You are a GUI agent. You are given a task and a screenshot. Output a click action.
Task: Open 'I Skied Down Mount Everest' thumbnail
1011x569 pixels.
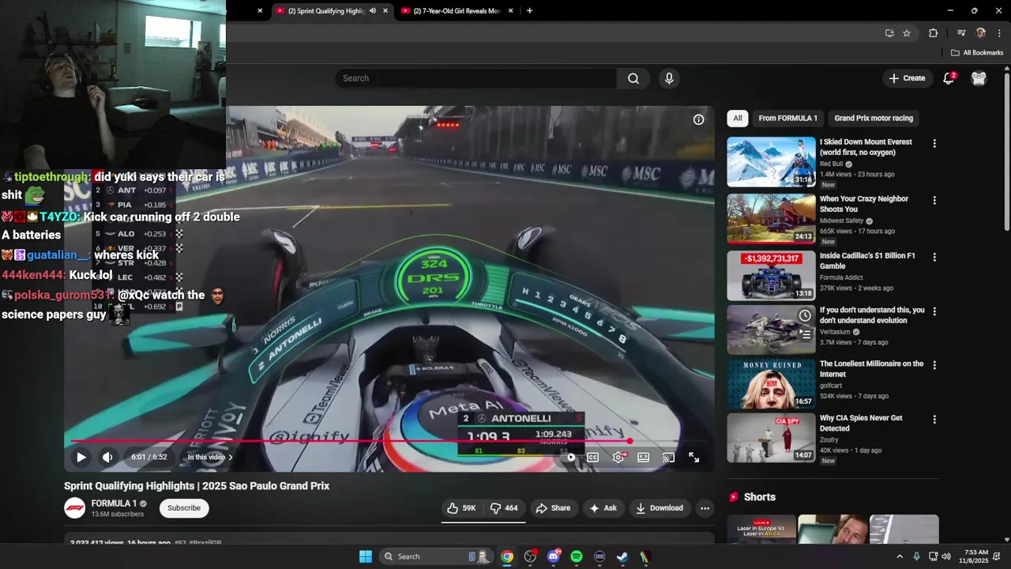771,162
